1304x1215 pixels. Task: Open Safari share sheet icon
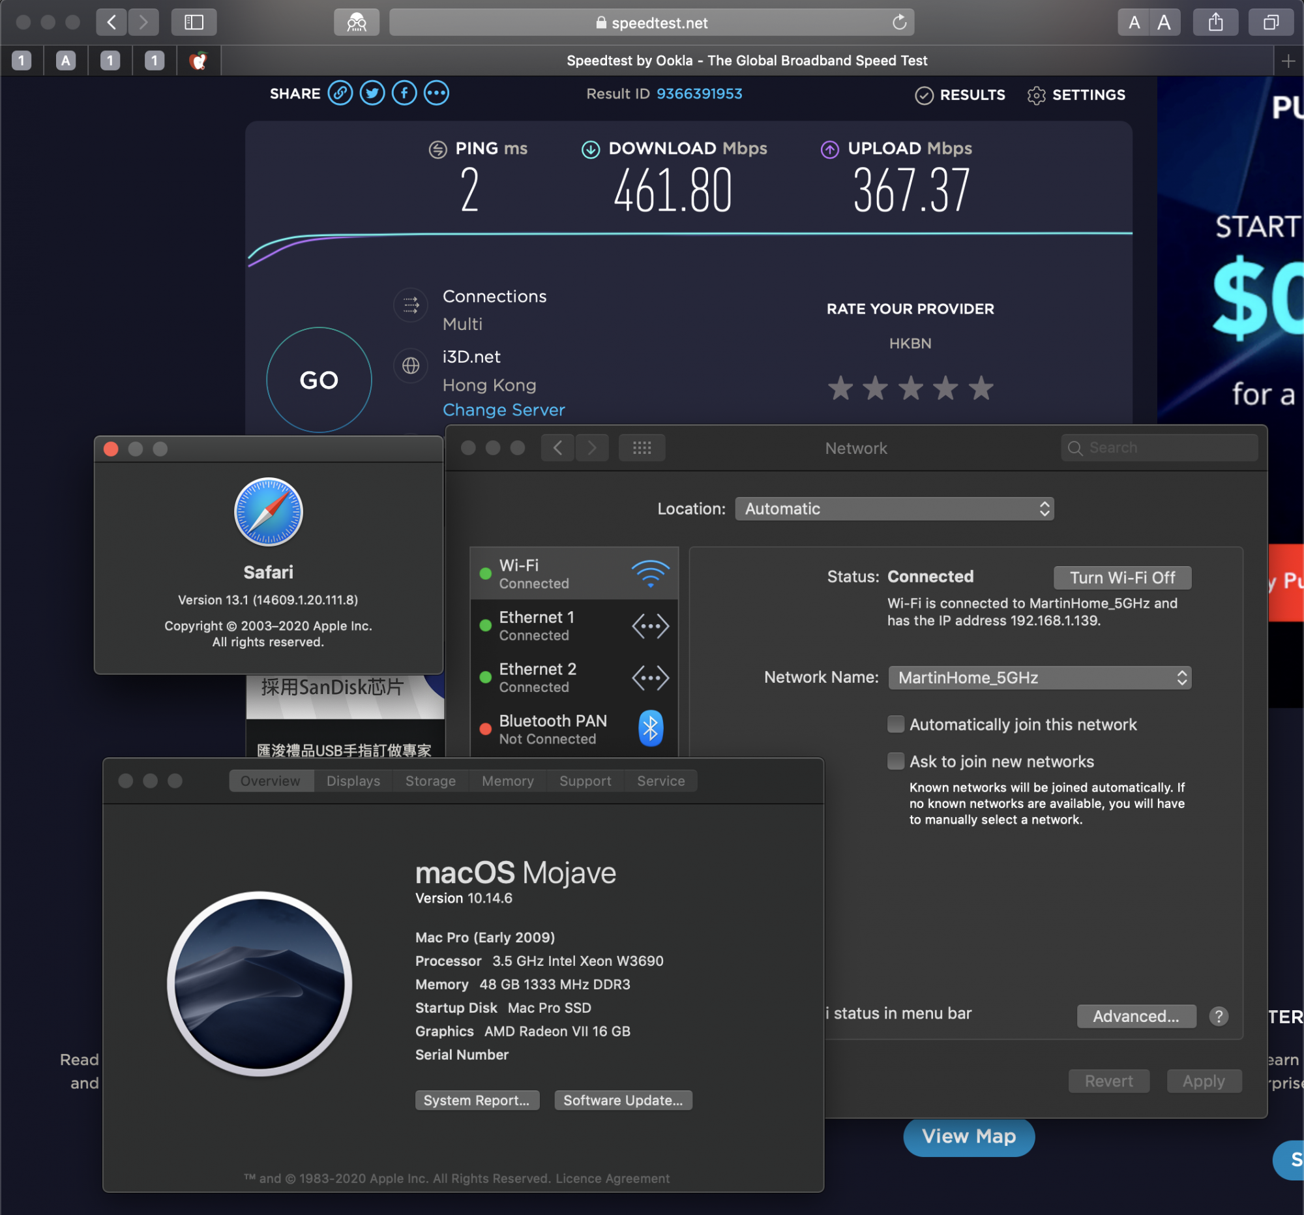(1215, 22)
